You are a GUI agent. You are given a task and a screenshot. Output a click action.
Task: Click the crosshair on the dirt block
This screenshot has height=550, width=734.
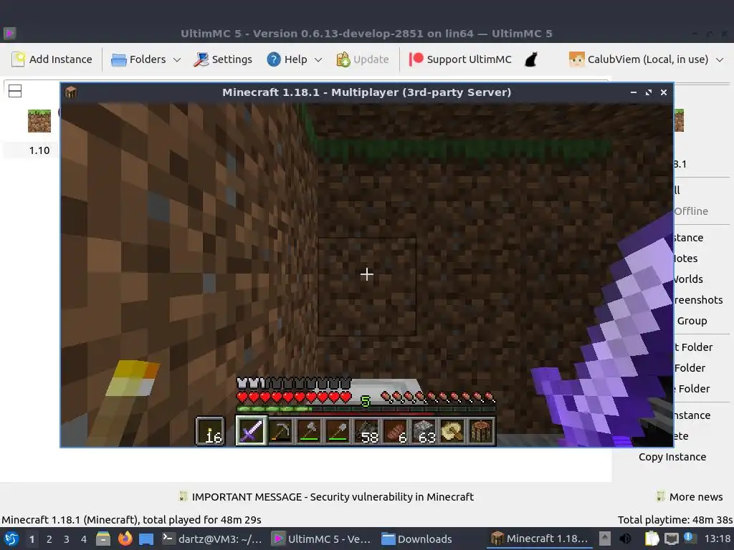[x=366, y=274]
